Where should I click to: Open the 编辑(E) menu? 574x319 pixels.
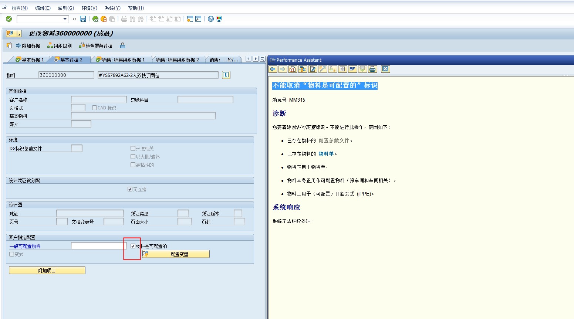click(x=43, y=8)
